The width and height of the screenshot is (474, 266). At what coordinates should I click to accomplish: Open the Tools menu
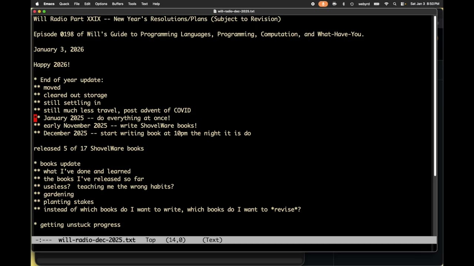132,4
